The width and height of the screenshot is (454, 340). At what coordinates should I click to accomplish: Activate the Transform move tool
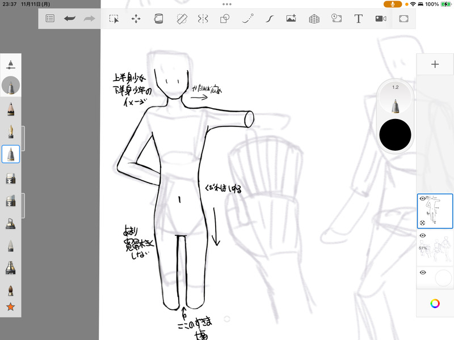coord(136,19)
